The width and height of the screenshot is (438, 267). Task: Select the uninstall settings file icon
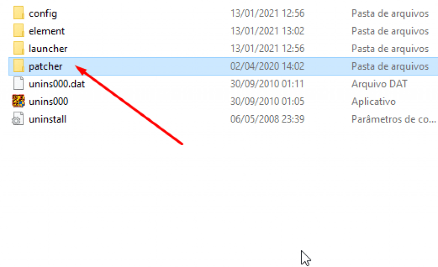[18, 119]
